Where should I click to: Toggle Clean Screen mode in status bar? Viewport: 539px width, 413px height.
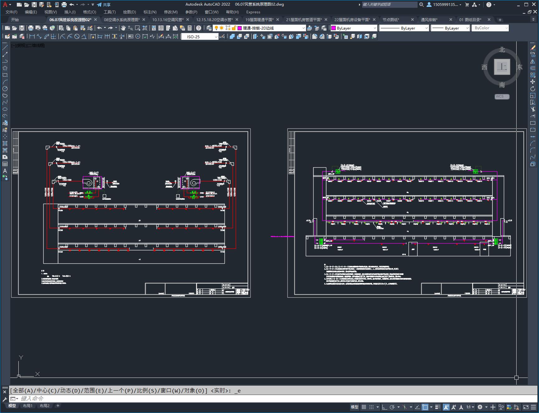point(526,407)
